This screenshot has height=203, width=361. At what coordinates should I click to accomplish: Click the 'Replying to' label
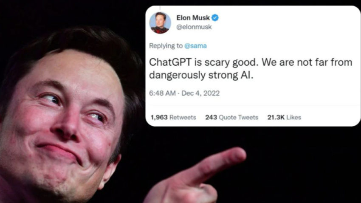[166, 46]
